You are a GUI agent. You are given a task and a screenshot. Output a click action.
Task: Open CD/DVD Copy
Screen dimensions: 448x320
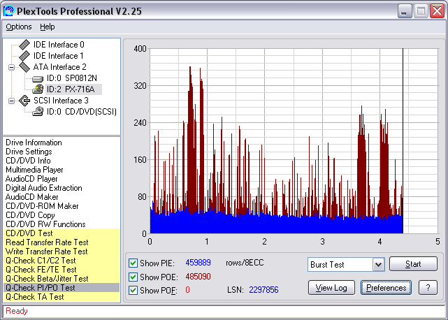click(x=30, y=215)
